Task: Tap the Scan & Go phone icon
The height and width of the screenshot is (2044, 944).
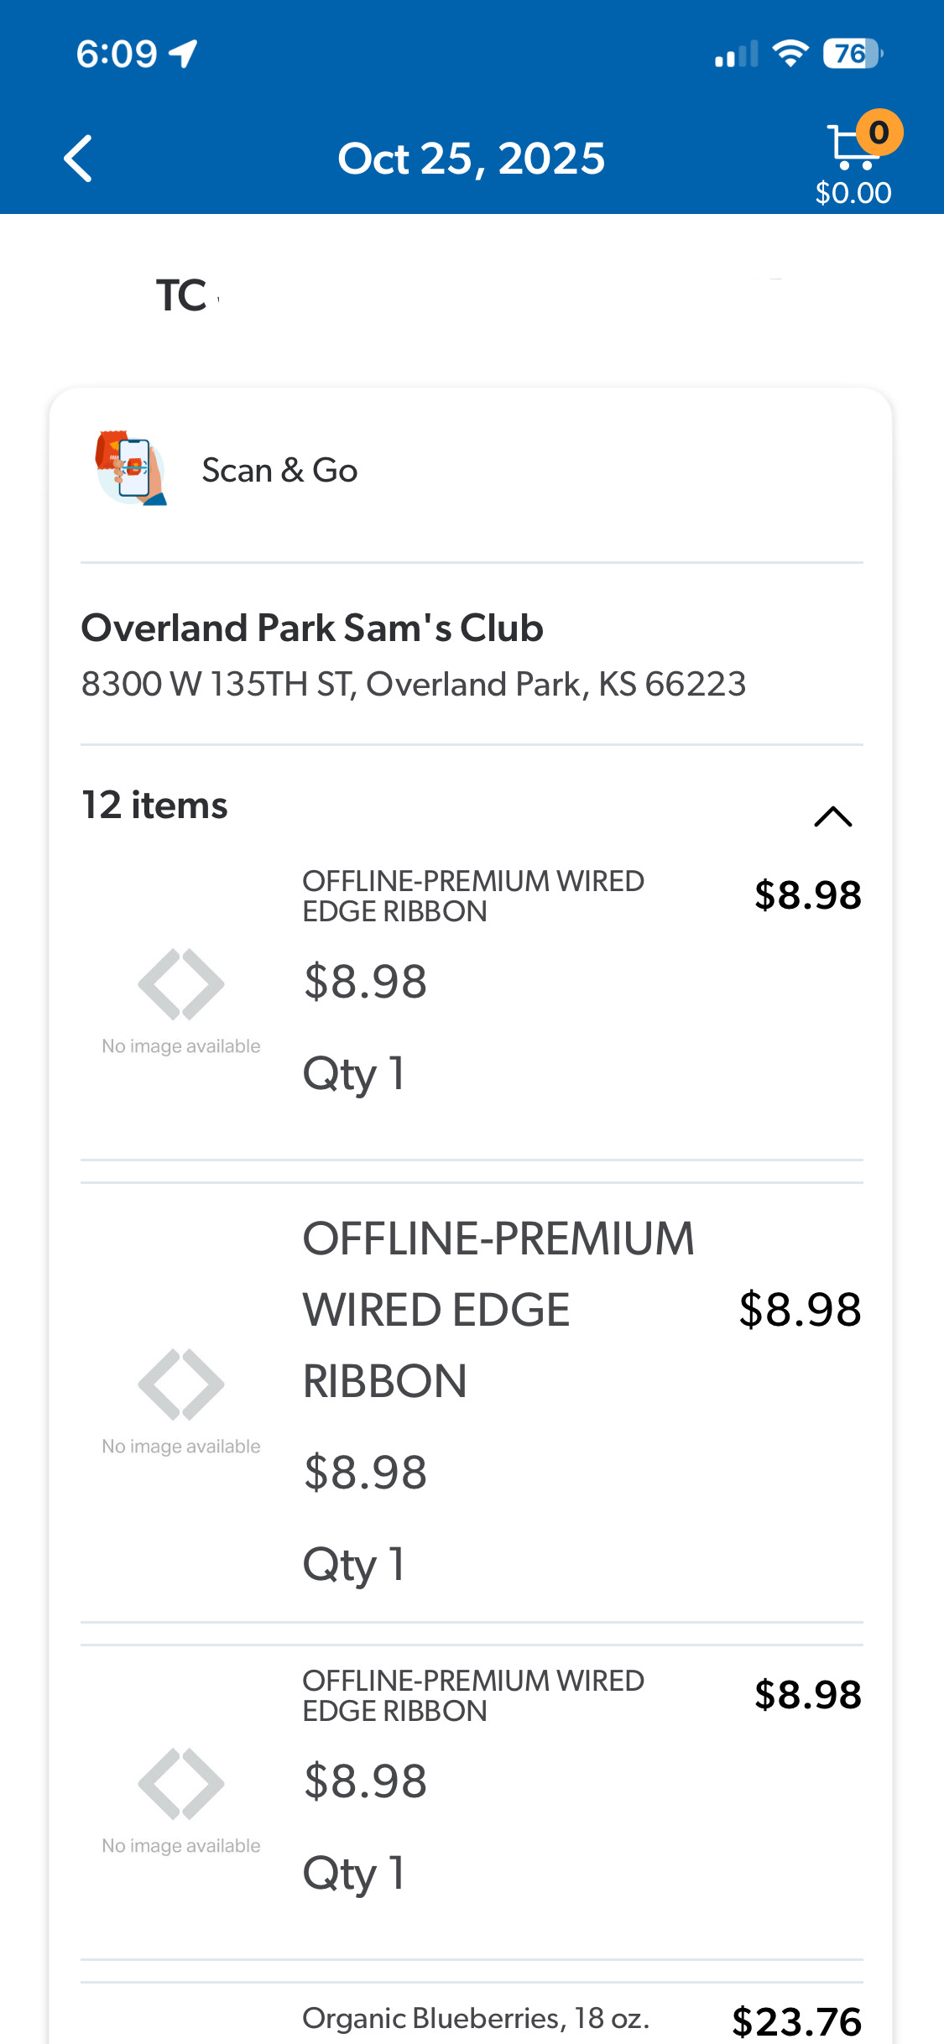Action: 132,469
